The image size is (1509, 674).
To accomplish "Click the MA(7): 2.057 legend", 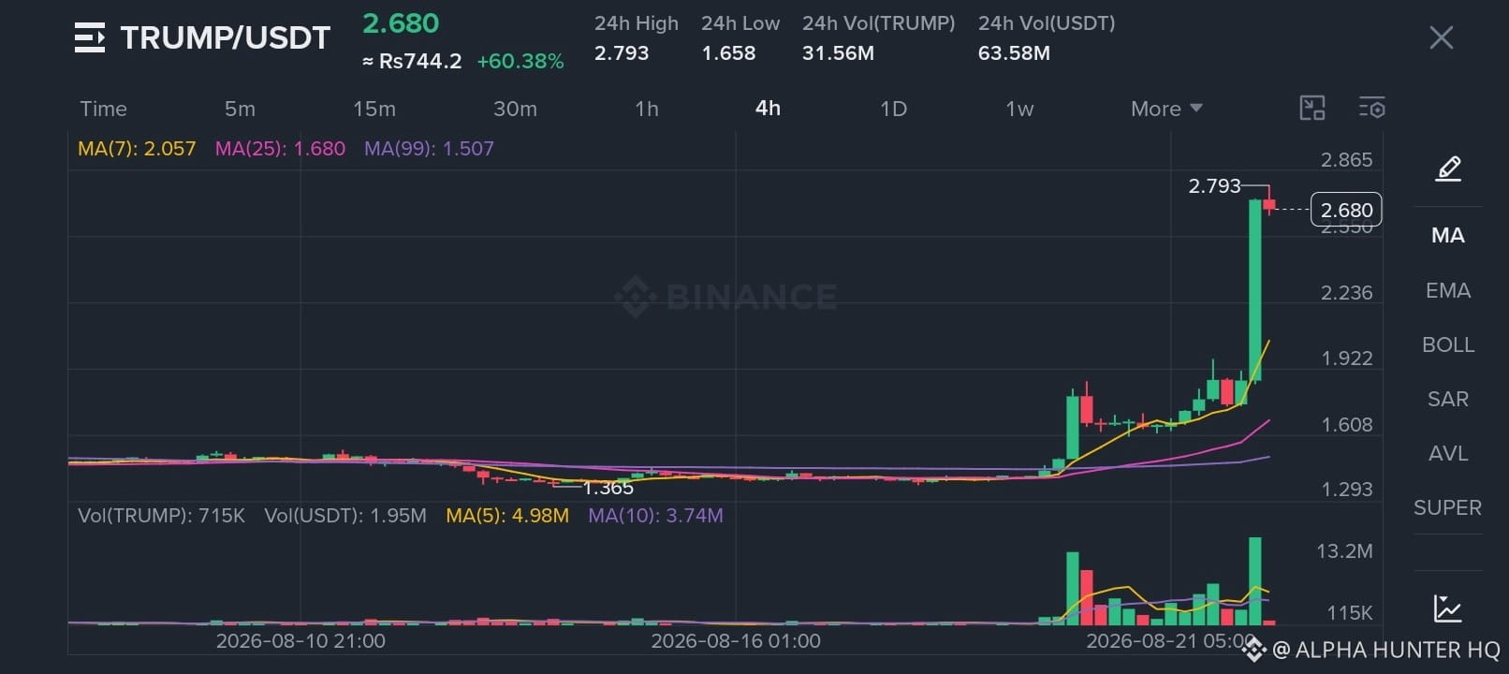I will pyautogui.click(x=137, y=149).
